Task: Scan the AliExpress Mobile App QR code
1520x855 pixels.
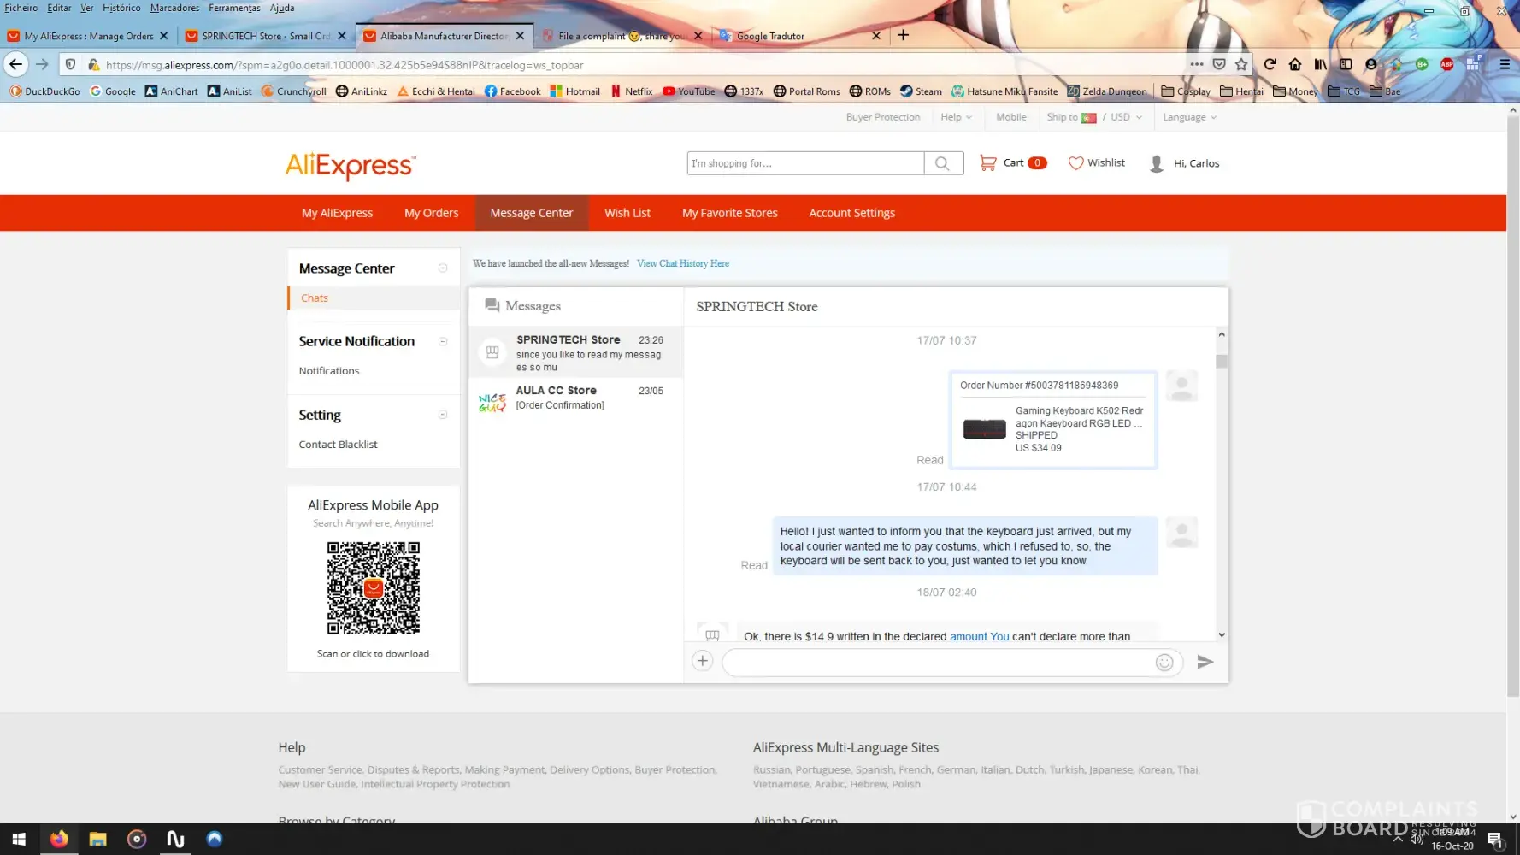Action: pyautogui.click(x=374, y=588)
